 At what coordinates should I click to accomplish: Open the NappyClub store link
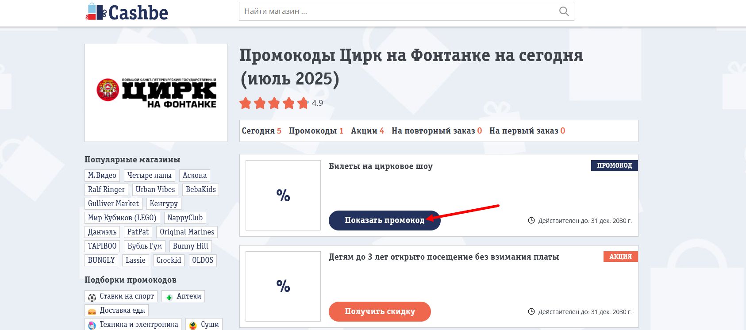pos(185,218)
